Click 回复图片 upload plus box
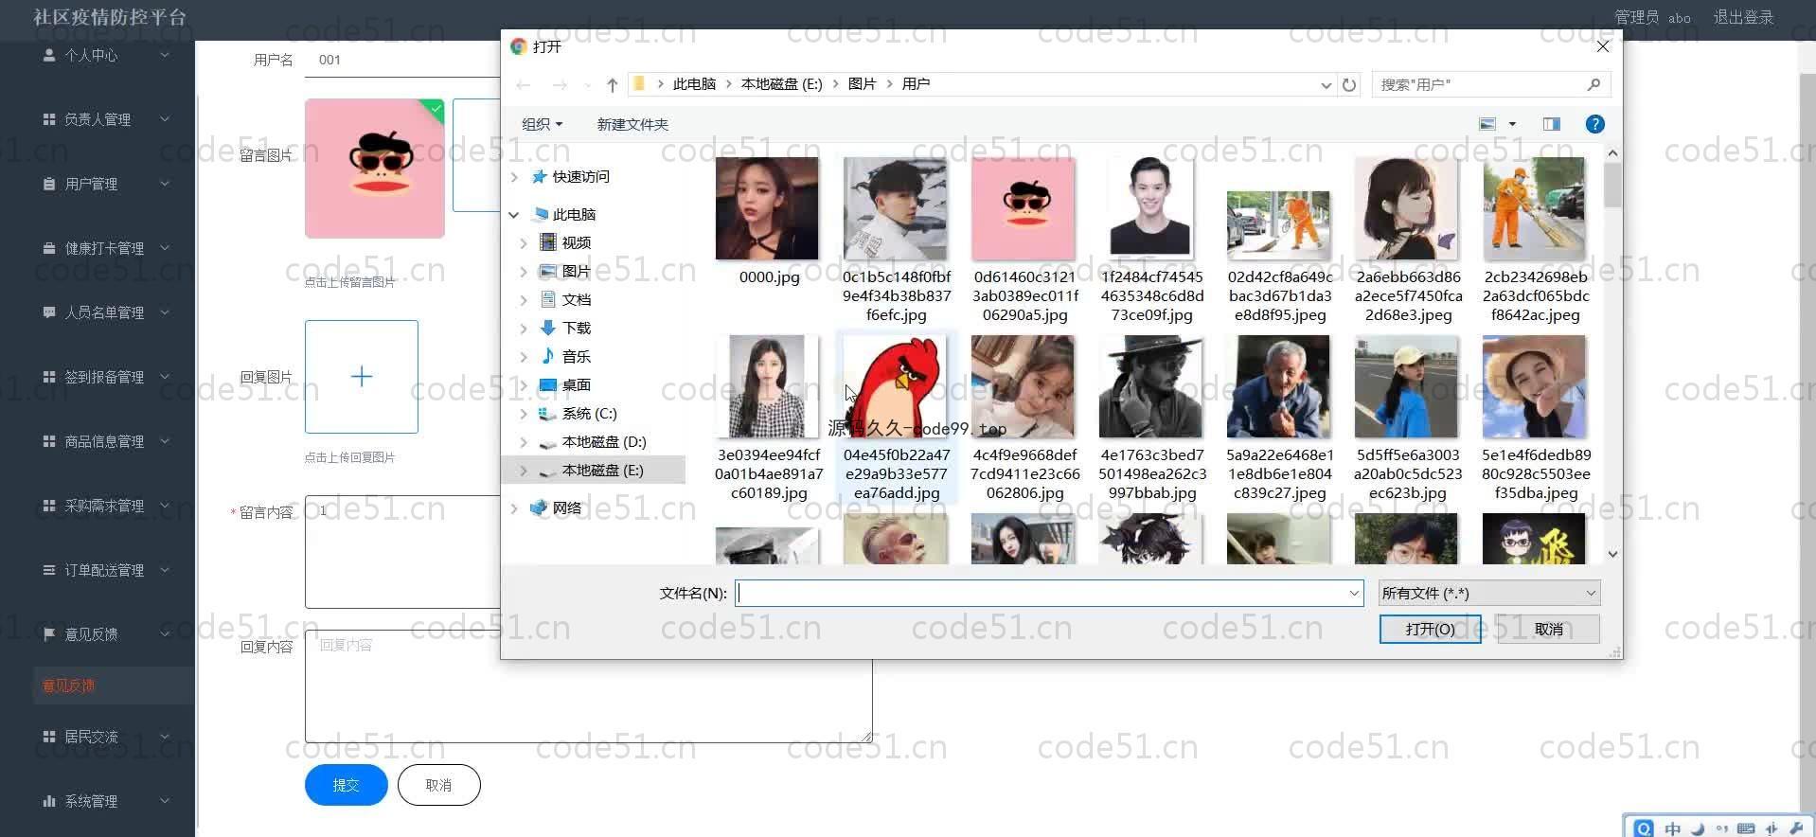 (x=361, y=377)
